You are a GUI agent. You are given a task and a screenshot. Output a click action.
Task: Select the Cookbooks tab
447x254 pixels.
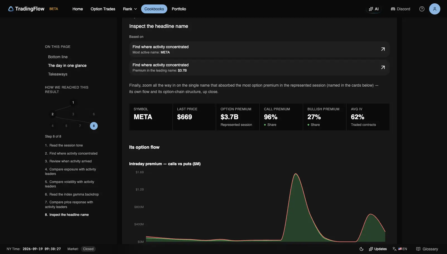(x=154, y=9)
